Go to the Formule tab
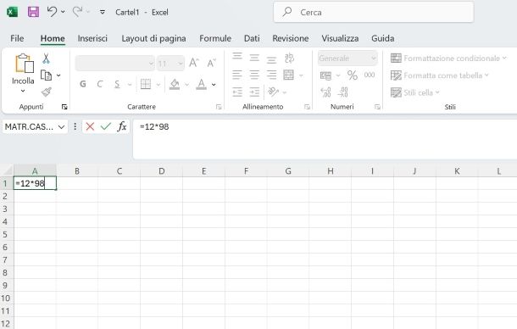The width and height of the screenshot is (517, 329). [x=215, y=38]
